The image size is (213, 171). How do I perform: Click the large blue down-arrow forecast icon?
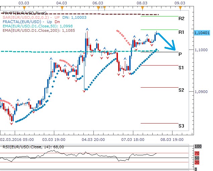pos(167,41)
